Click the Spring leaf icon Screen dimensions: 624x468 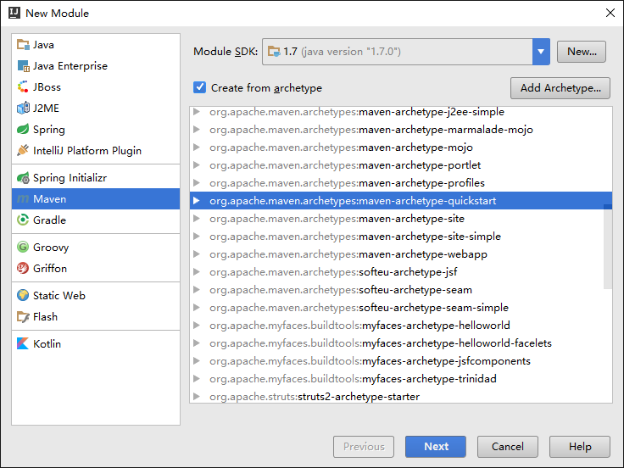tap(24, 130)
